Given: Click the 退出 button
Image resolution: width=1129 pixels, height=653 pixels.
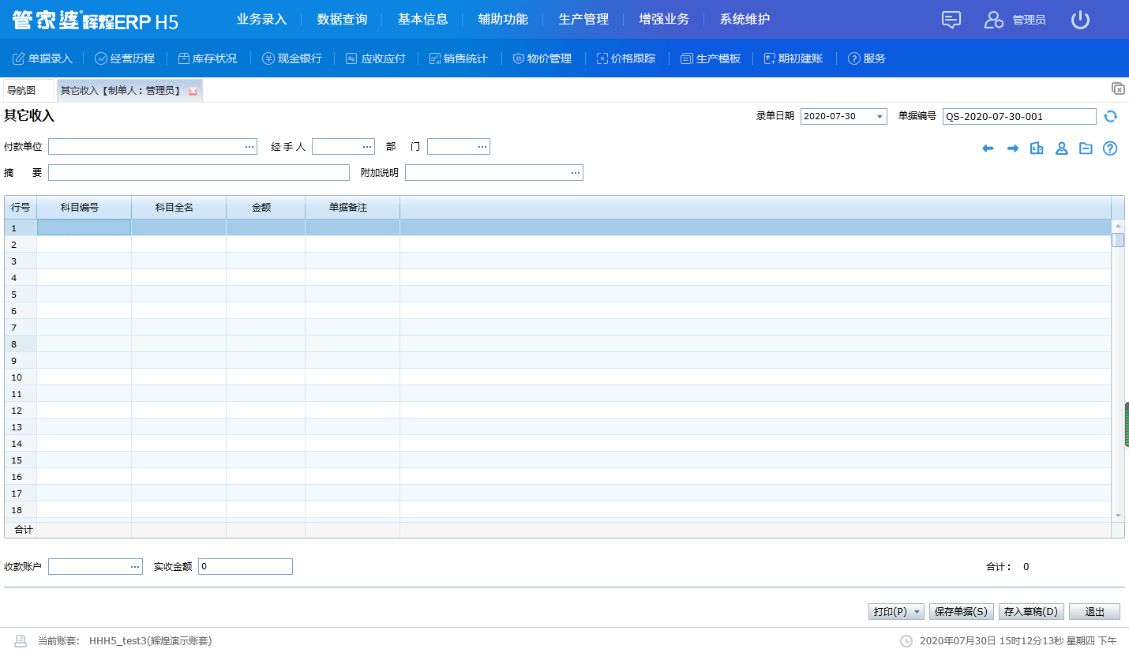Looking at the screenshot, I should (x=1094, y=612).
